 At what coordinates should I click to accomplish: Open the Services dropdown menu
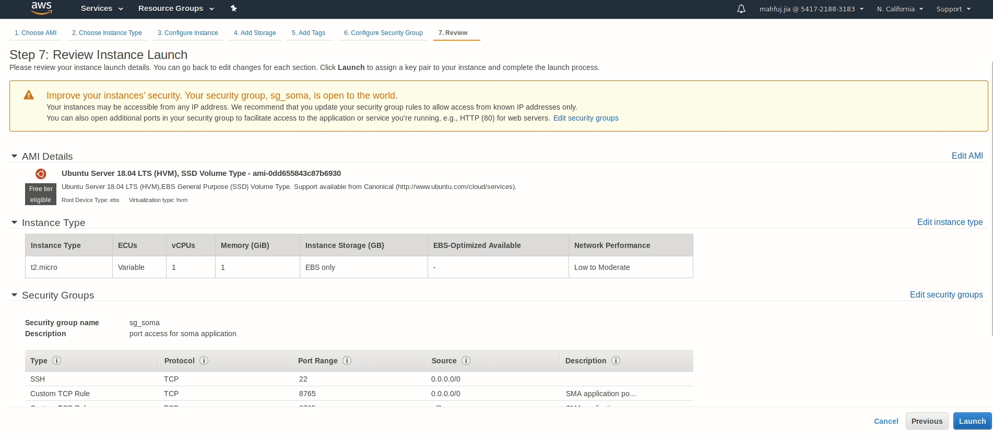pos(102,8)
